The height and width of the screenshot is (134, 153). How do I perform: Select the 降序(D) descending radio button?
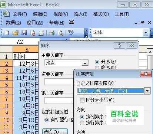pyautogui.click(x=97, y=68)
